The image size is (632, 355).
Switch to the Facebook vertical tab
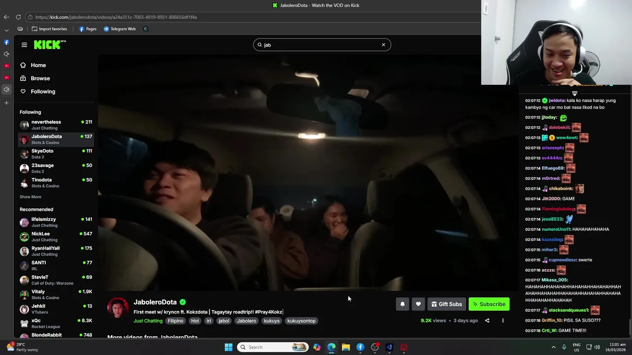(x=6, y=42)
